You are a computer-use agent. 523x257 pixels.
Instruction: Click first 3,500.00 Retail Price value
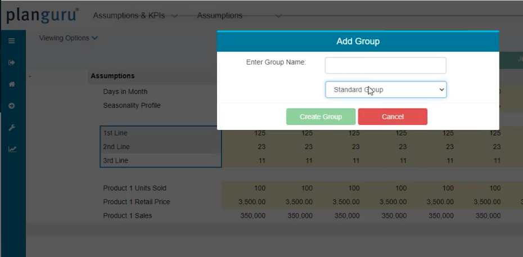252,202
